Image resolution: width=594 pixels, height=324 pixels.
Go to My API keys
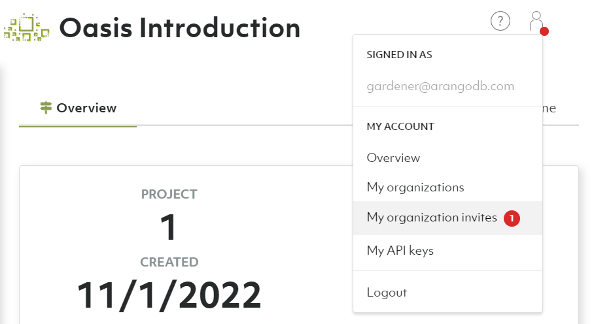(x=400, y=250)
